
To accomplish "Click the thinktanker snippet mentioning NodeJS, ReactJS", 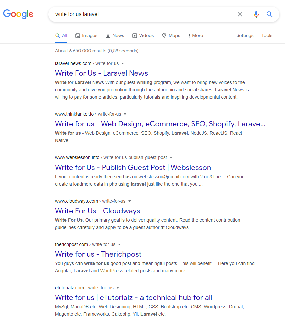I will [x=149, y=137].
